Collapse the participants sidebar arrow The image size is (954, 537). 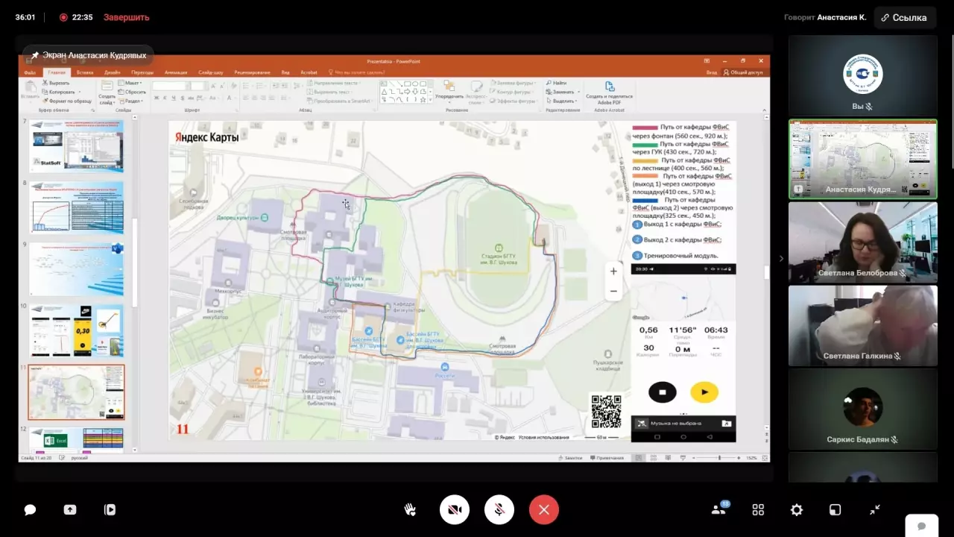(x=780, y=259)
